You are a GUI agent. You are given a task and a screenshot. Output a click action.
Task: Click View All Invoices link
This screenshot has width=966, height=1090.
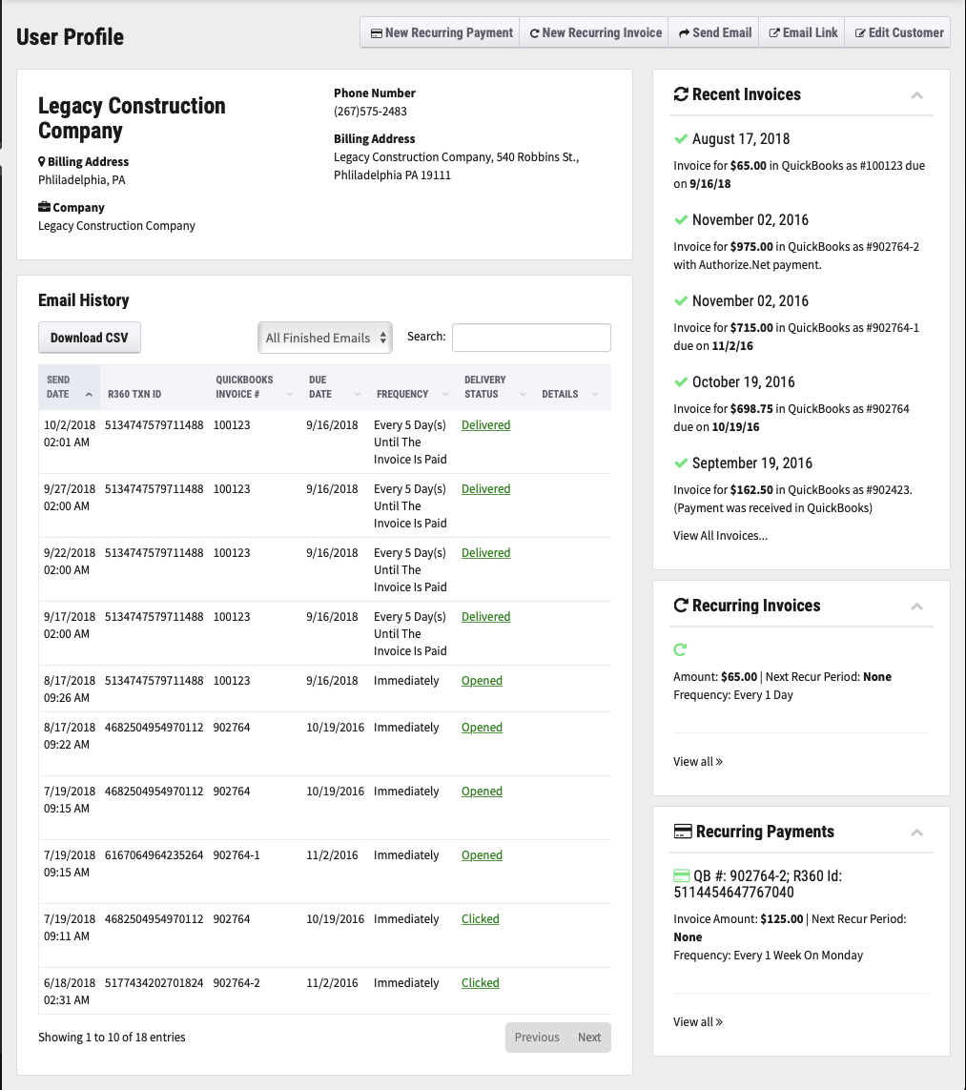[720, 535]
